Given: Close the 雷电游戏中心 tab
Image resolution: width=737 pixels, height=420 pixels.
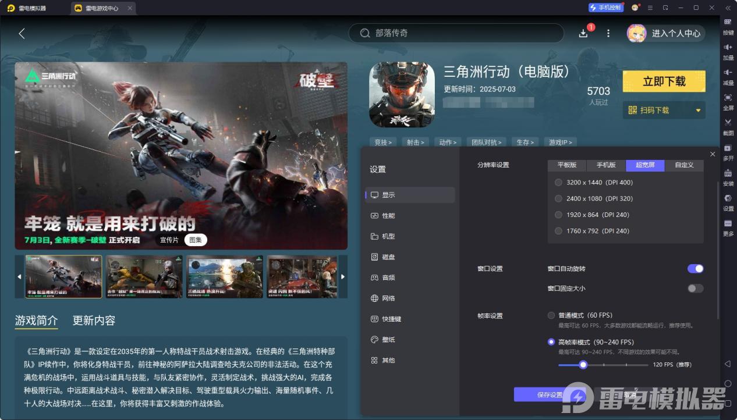Looking at the screenshot, I should click(129, 8).
